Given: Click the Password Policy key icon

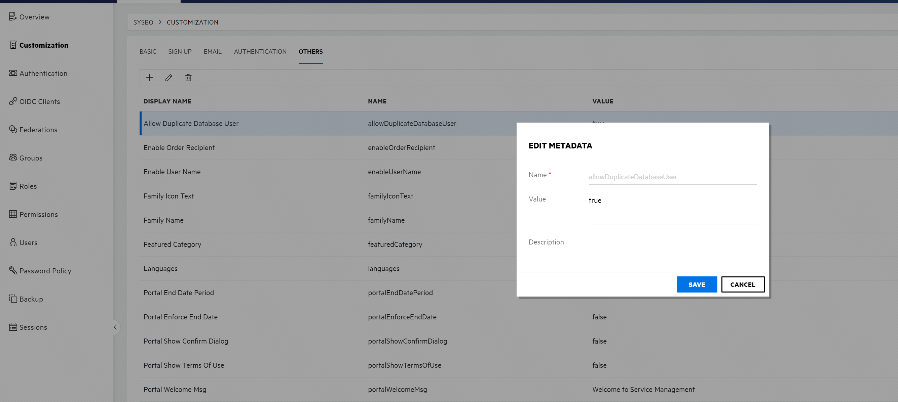Looking at the screenshot, I should pos(13,270).
